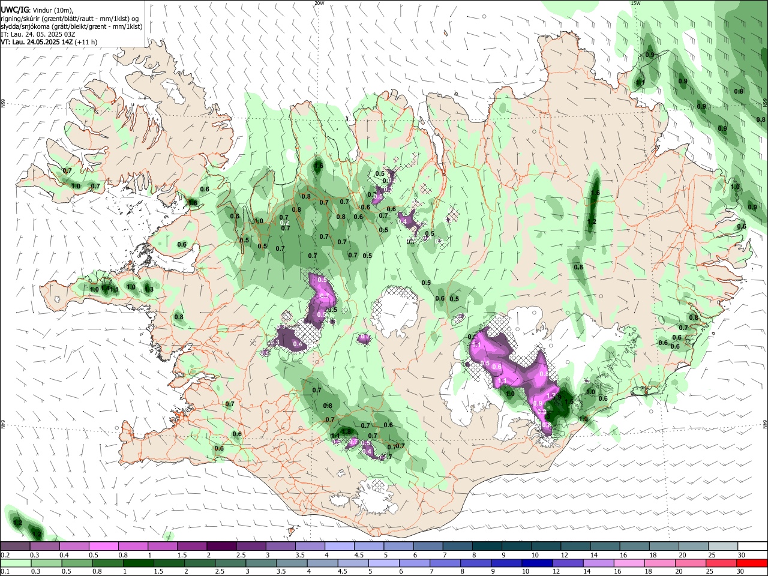Select the light purple rain swatch starting at 14

pos(598,563)
